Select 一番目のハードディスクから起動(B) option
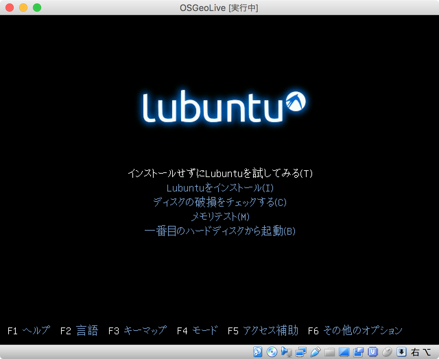Screen dimensions: 439x359 (220, 231)
